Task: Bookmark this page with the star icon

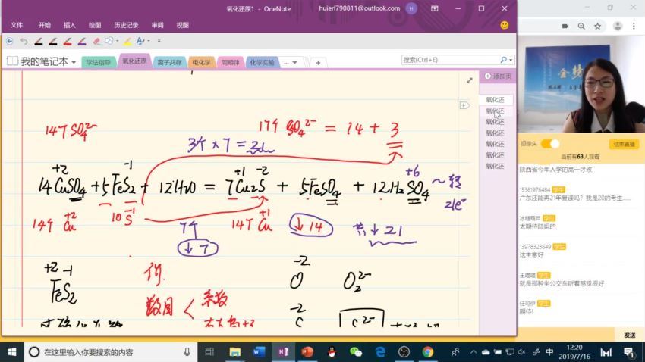Action: [x=597, y=26]
